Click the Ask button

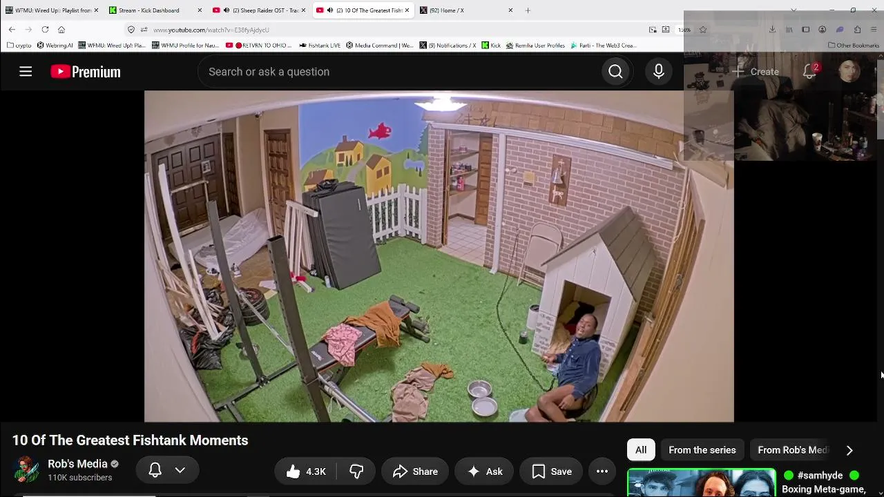point(484,471)
